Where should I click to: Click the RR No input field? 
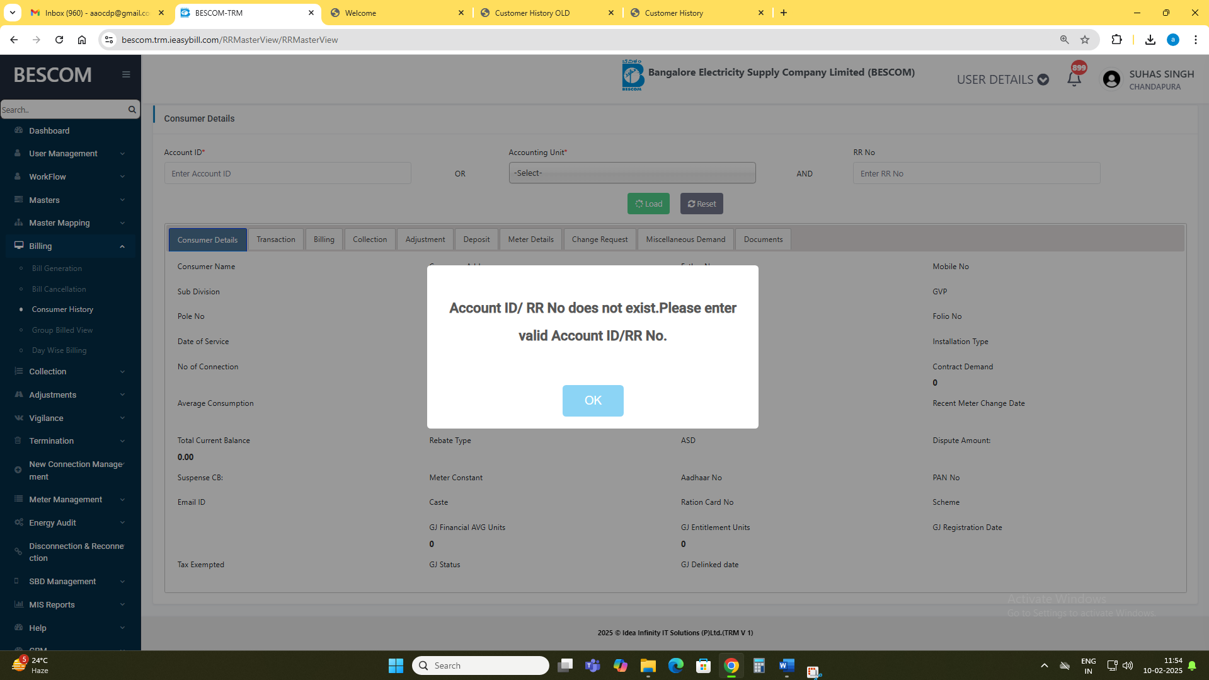click(x=977, y=173)
